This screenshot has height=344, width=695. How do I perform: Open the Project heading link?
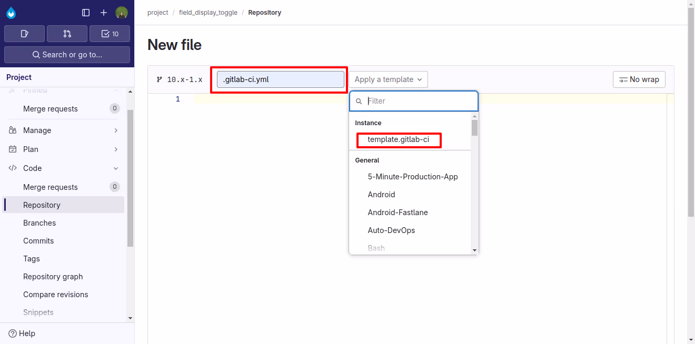tap(19, 77)
